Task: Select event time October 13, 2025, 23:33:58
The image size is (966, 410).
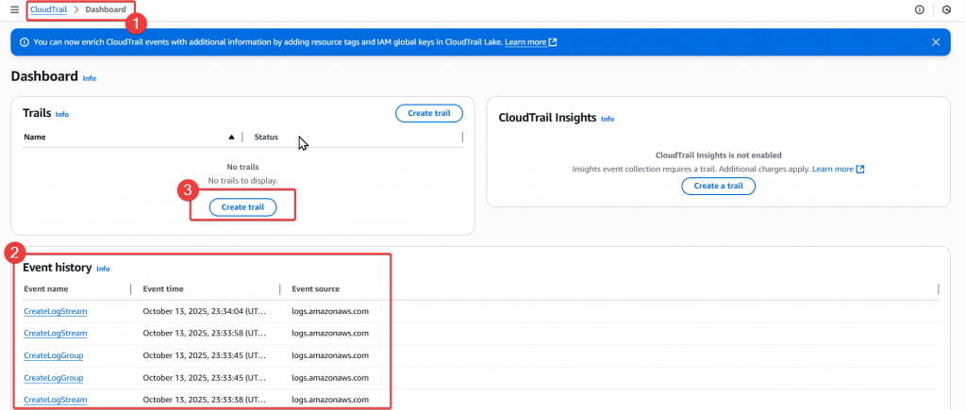Action: (205, 333)
